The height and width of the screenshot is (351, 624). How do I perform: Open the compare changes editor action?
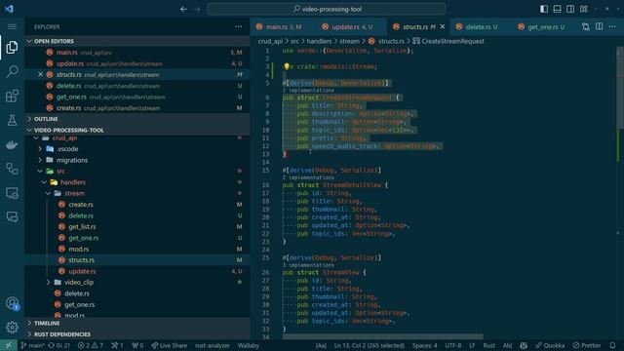coord(585,26)
